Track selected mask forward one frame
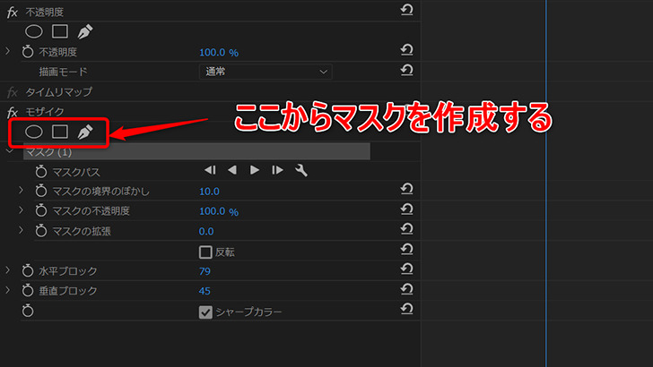Image resolution: width=653 pixels, height=367 pixels. [277, 170]
